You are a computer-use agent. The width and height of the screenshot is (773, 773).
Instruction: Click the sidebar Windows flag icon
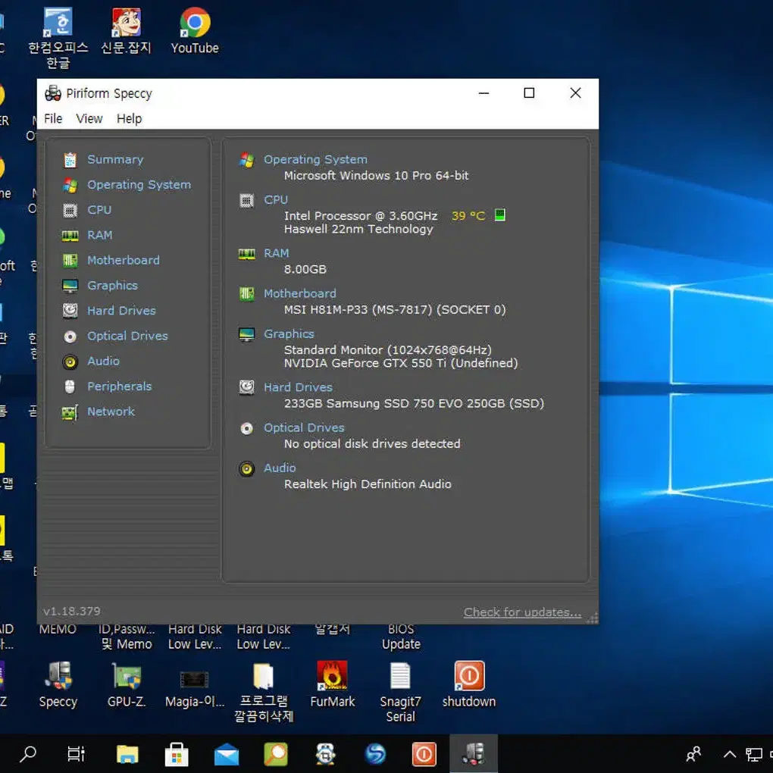click(x=70, y=186)
